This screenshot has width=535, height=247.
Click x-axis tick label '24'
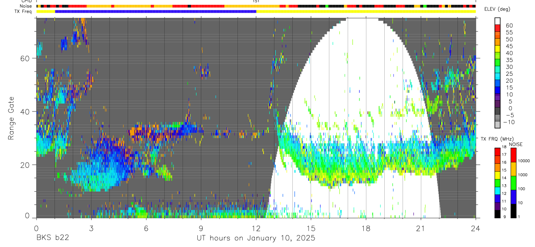(476, 228)
